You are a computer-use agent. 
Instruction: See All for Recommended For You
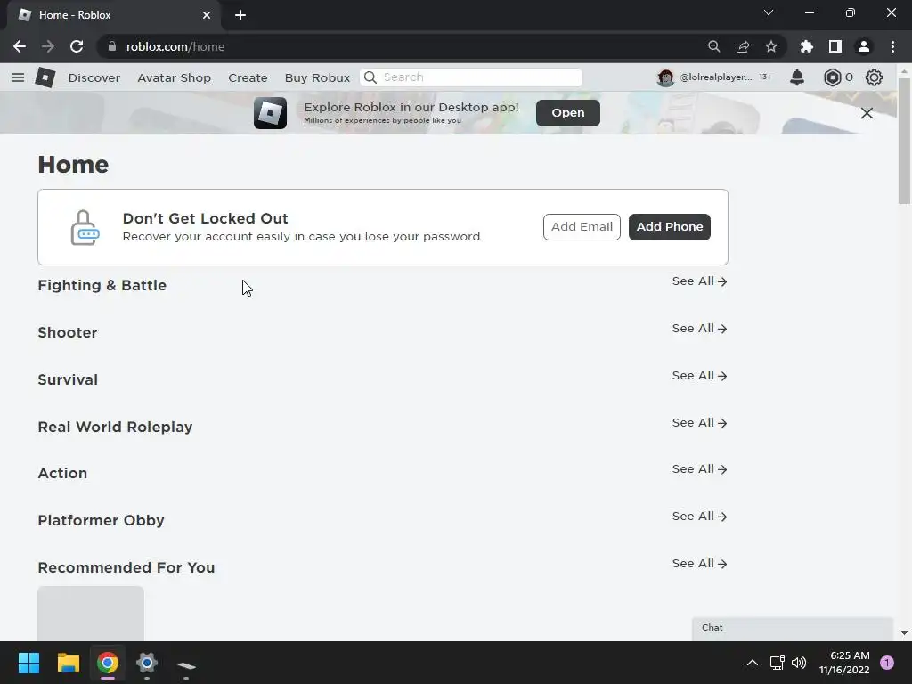tap(699, 564)
